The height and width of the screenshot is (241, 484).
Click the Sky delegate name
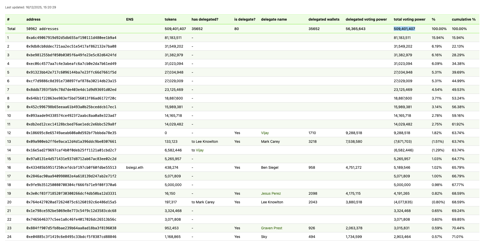[264, 237]
